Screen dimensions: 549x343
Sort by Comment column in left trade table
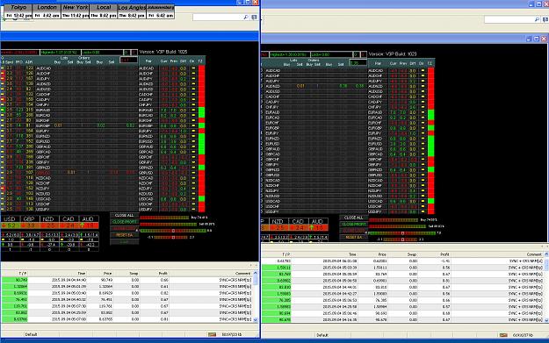(x=242, y=274)
